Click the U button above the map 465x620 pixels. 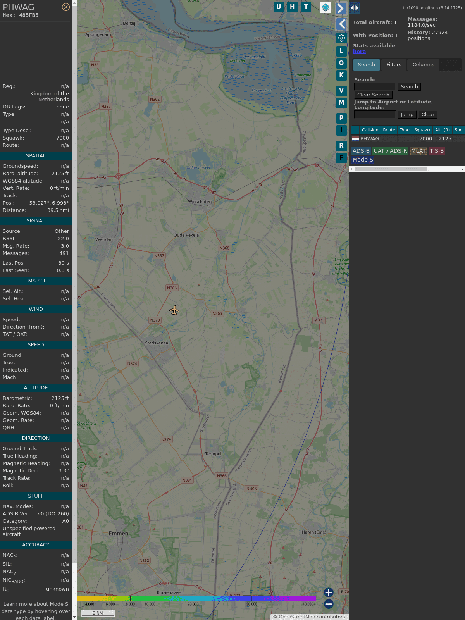(x=279, y=7)
